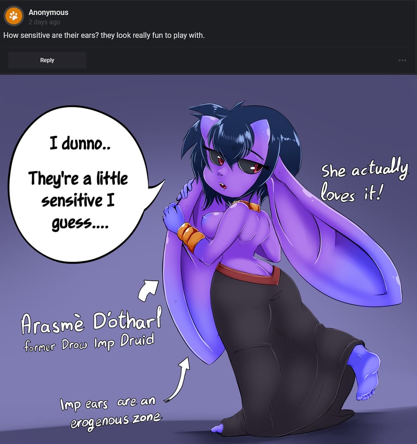
Task: Click the 'I dunno..' line in bubble
Action: (x=80, y=143)
